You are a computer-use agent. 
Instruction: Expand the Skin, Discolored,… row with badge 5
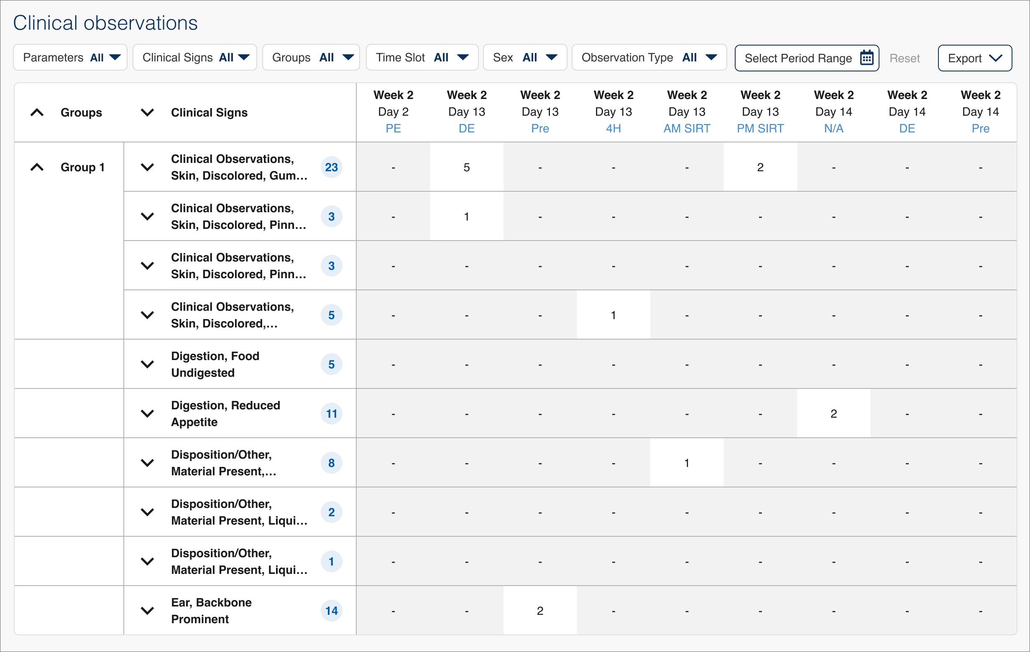pyautogui.click(x=148, y=315)
